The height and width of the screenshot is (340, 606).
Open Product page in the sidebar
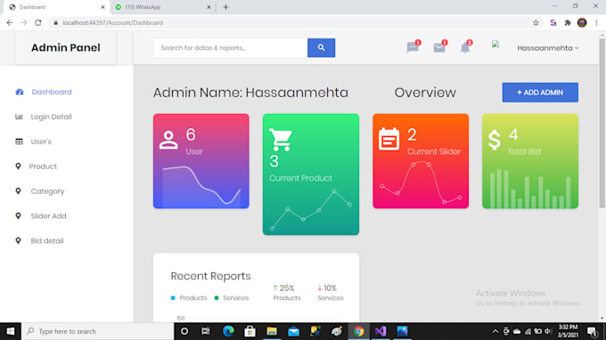pyautogui.click(x=43, y=166)
